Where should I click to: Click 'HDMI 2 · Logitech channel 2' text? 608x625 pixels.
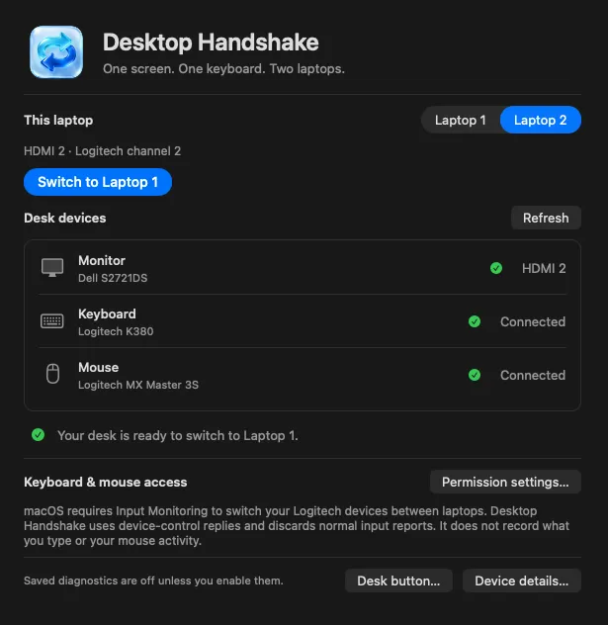pos(103,151)
